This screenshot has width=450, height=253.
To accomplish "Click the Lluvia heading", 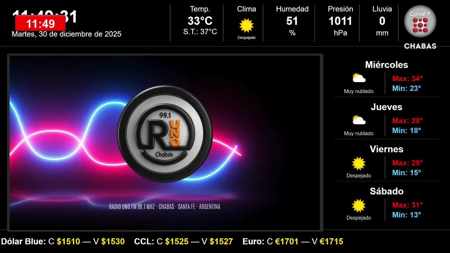I will point(382,9).
